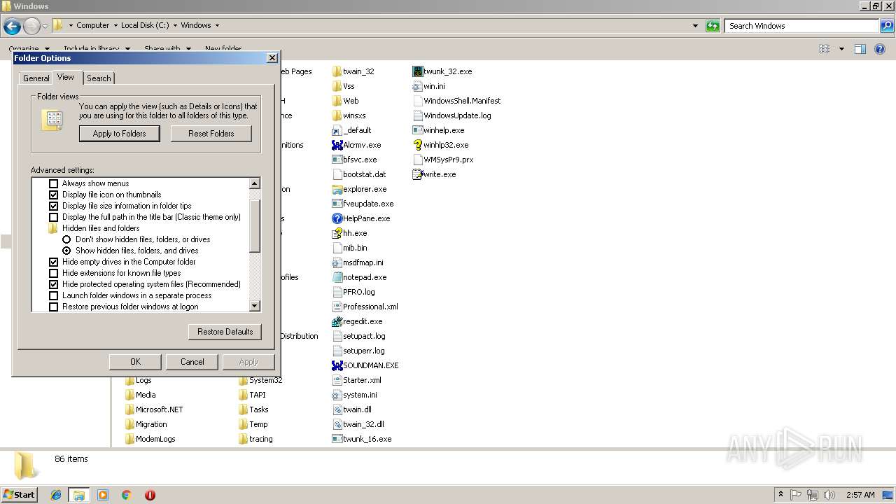Screen dimensions: 896x504
Task: Toggle Hide empty drives in Computer folder
Action: click(x=53, y=262)
